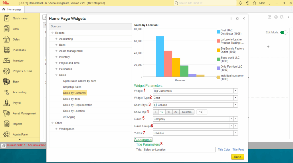Open the Sales basket icon

coord(7,39)
